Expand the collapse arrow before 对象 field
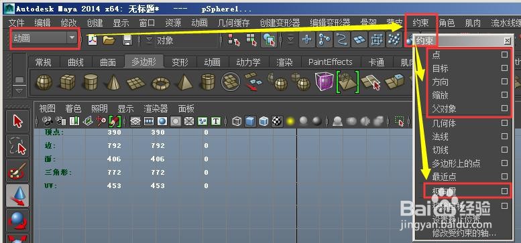Screen dimensions: 521x243 pos(149,40)
